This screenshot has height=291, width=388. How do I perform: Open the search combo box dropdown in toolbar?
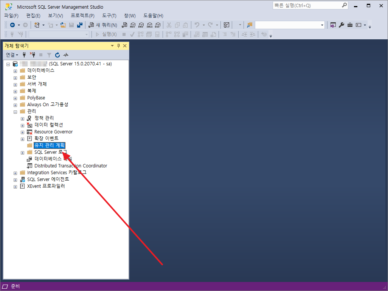[x=322, y=25]
